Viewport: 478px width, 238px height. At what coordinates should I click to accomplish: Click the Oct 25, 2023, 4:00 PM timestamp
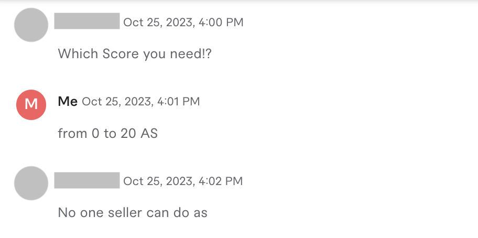(183, 23)
